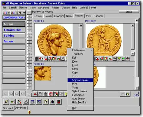Viewport: 143px width, 117px height.
Task: Click the green monitor icon under PICTURE2
Action: 124,59
